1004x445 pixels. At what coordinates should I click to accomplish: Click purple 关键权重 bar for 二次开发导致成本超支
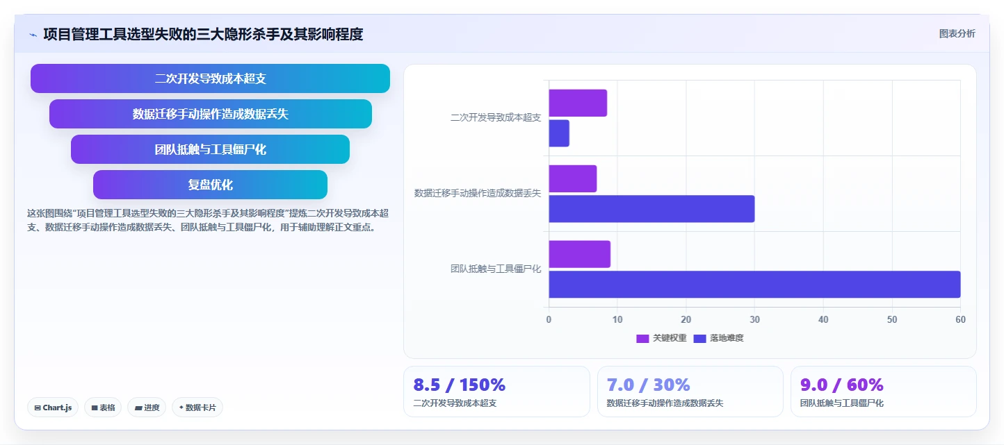[578, 103]
